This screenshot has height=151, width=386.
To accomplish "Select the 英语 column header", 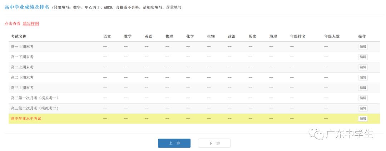I will coord(148,37).
